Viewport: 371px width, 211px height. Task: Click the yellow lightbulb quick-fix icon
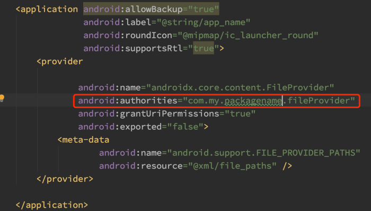pos(2,98)
